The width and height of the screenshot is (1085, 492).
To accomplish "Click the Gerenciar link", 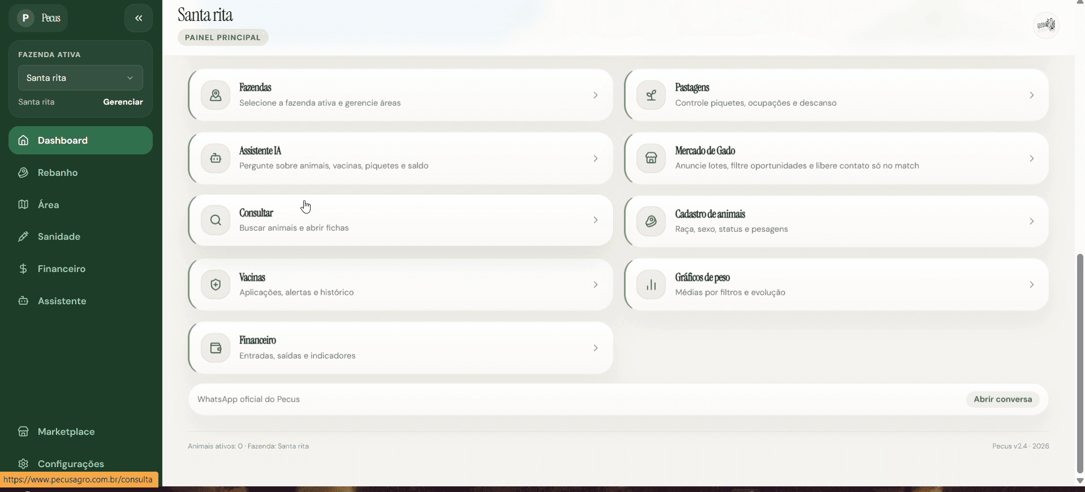I will 123,102.
